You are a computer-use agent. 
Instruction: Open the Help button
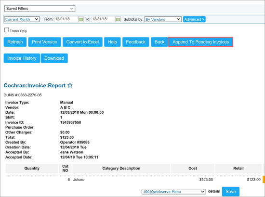pyautogui.click(x=112, y=42)
